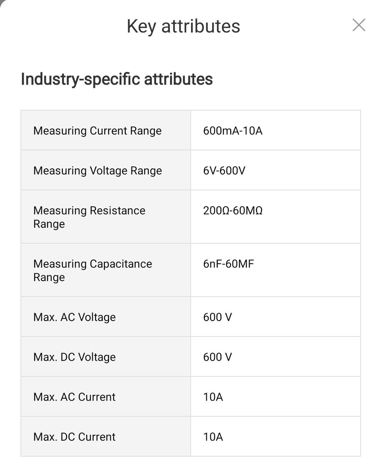Select the Measuring Resistance Range label
369x476 pixels.
[89, 217]
